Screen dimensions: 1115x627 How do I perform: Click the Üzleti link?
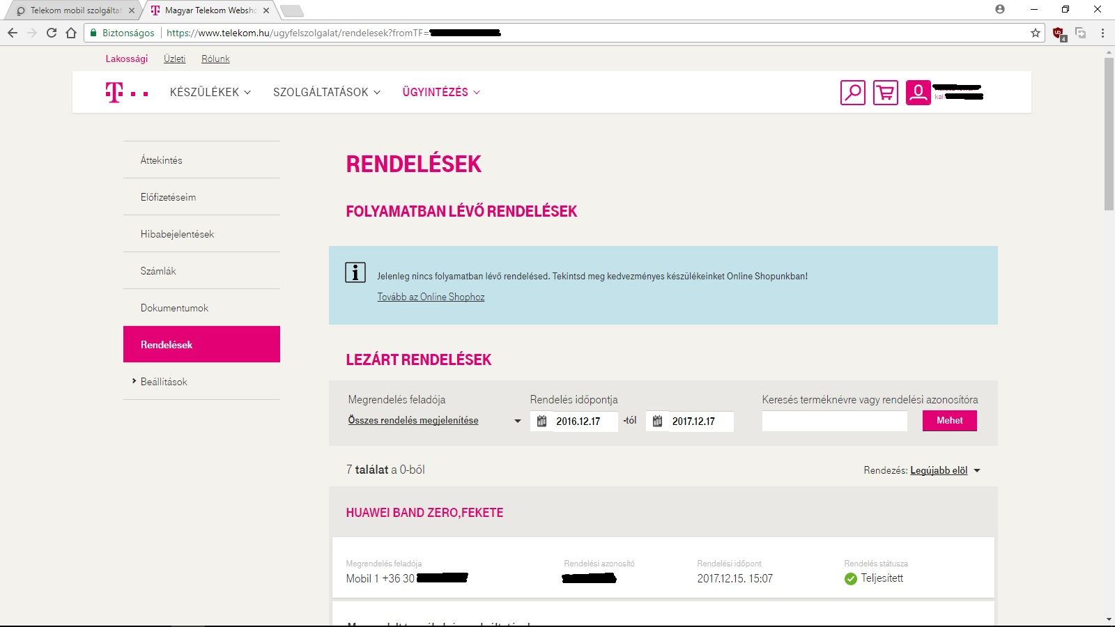click(174, 59)
